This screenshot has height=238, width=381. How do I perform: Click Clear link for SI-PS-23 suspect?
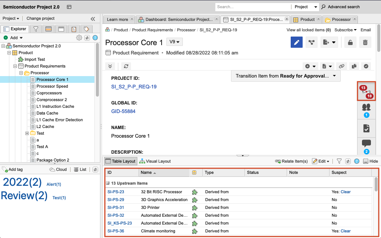tap(346, 192)
